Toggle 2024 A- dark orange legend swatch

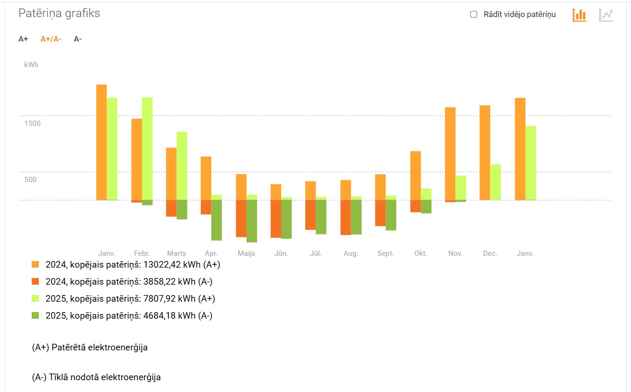click(36, 282)
